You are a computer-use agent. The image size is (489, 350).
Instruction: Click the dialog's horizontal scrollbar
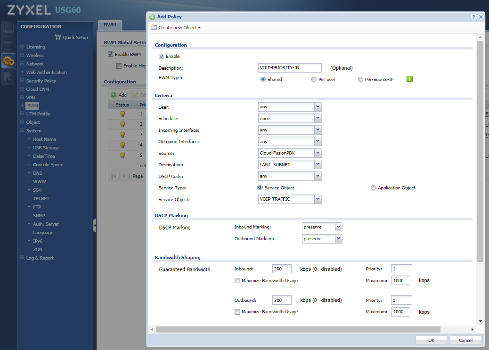(298, 329)
